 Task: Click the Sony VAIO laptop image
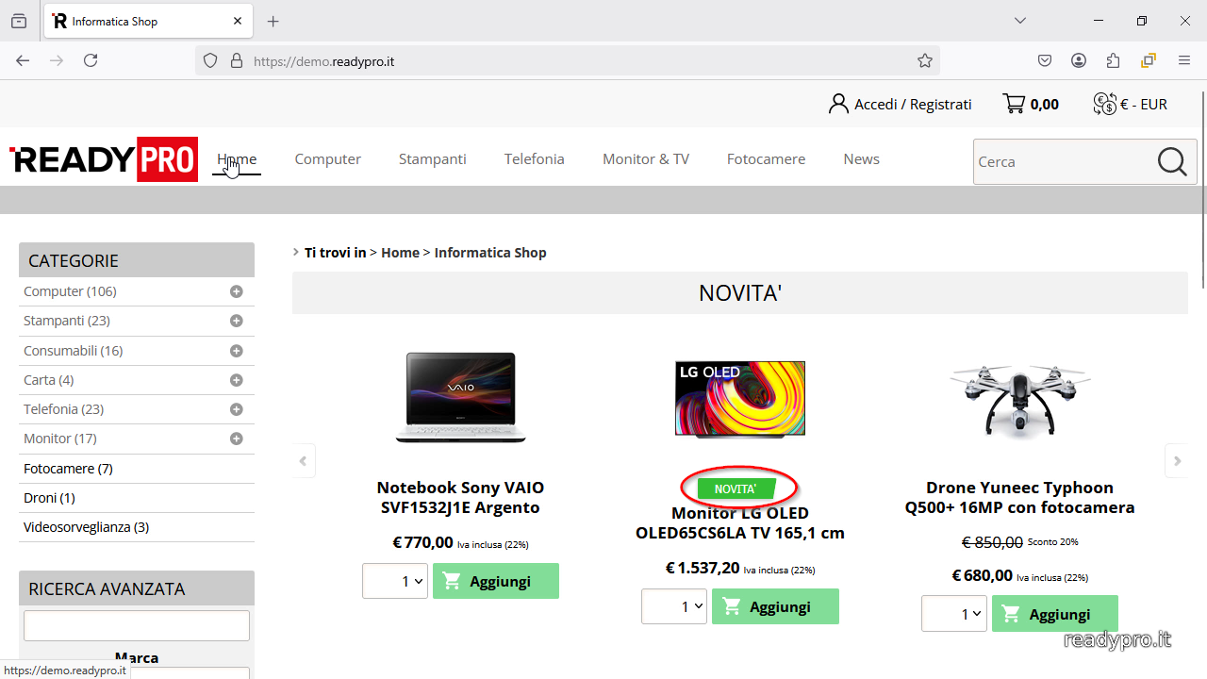(461, 397)
